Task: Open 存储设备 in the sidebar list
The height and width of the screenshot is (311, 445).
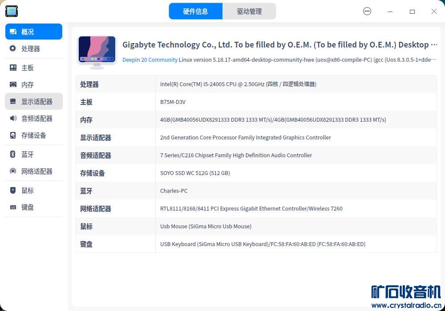Action: coord(34,135)
